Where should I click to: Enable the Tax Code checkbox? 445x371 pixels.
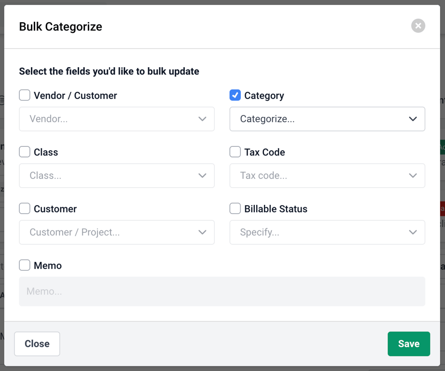pyautogui.click(x=235, y=152)
